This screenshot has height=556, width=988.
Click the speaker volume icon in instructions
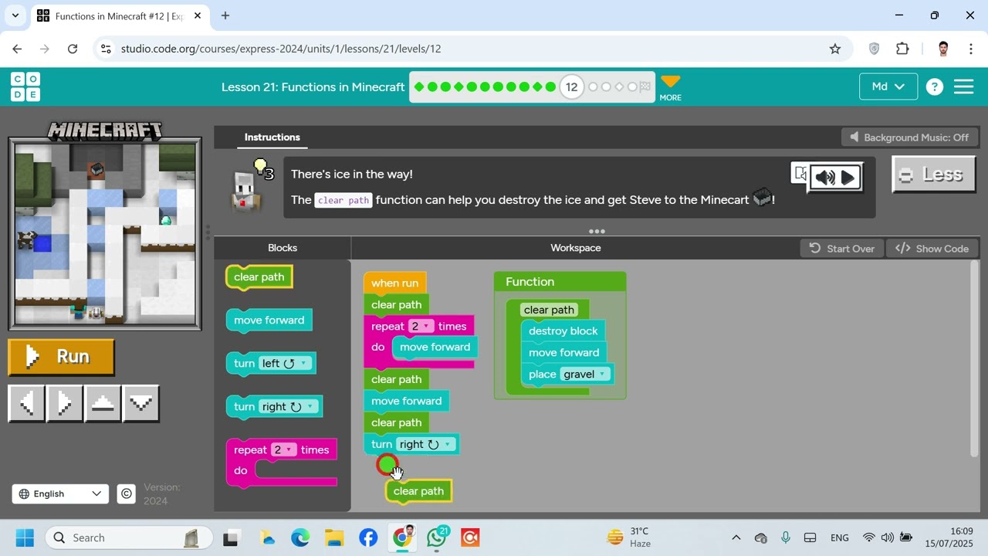pyautogui.click(x=824, y=178)
